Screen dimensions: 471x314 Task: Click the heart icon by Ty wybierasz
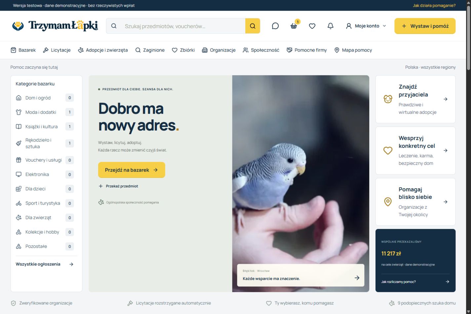coord(269,303)
